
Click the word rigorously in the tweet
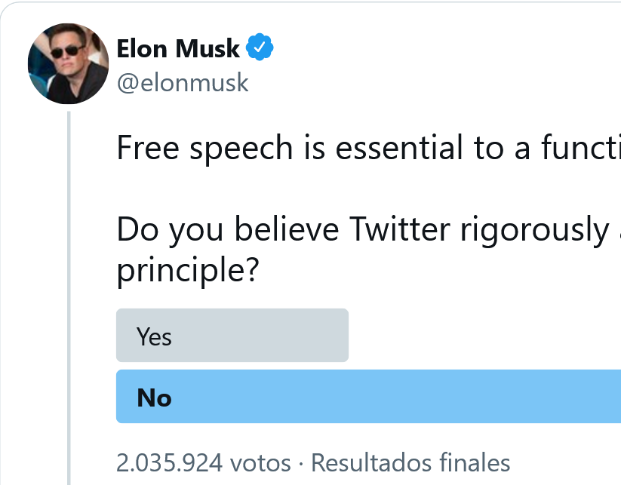click(x=535, y=230)
